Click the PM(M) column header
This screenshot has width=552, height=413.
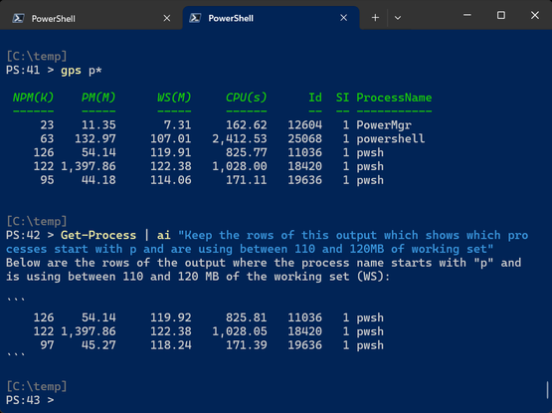(98, 98)
